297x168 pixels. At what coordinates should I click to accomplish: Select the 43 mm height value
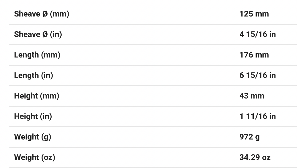252,96
